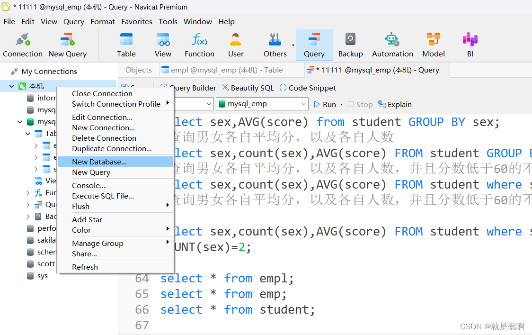Open the User toolbar icon
The width and height of the screenshot is (532, 335).
[x=236, y=45]
